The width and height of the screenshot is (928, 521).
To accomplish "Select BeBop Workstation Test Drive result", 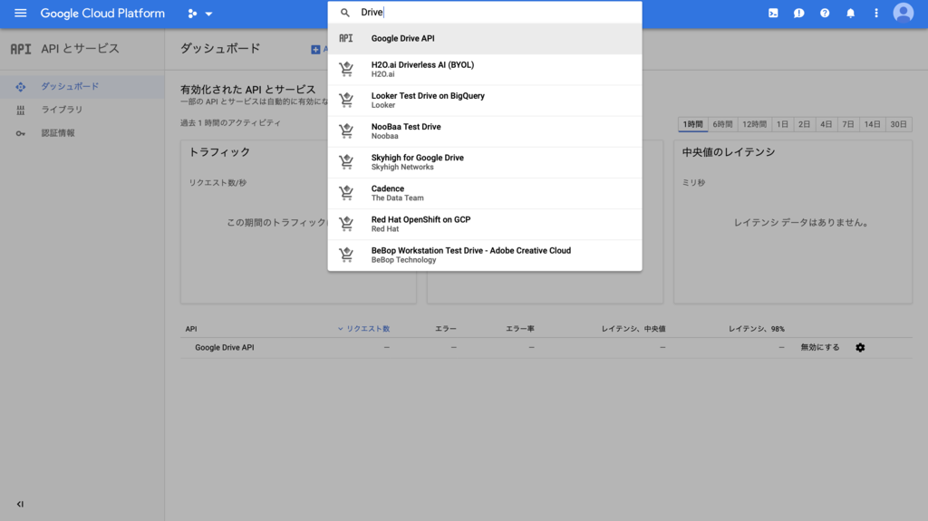I will tap(485, 256).
